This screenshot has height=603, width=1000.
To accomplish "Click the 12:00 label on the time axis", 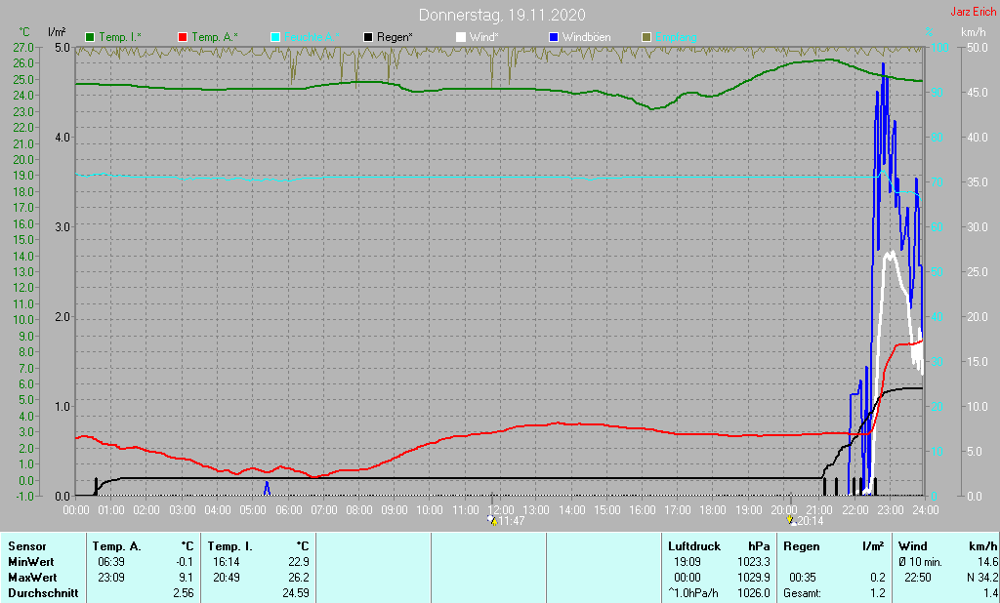I will (501, 509).
